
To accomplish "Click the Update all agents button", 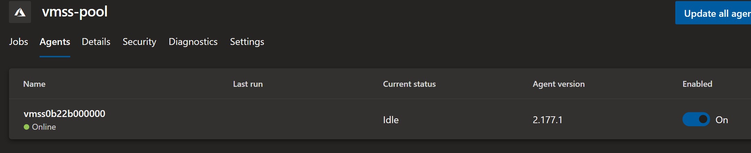I will tap(713, 13).
